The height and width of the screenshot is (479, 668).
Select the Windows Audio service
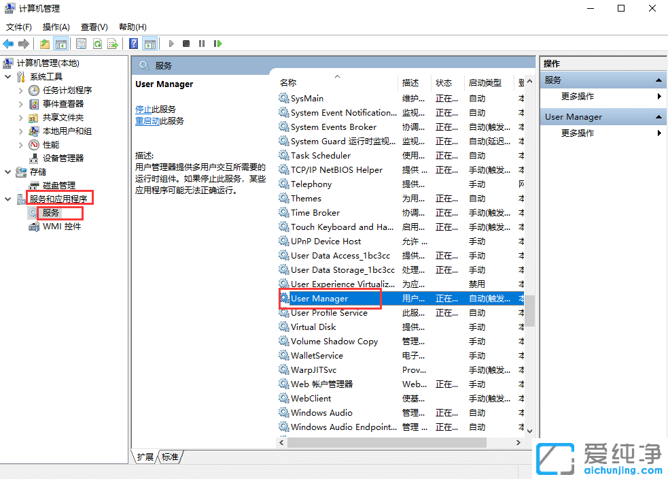coord(319,412)
